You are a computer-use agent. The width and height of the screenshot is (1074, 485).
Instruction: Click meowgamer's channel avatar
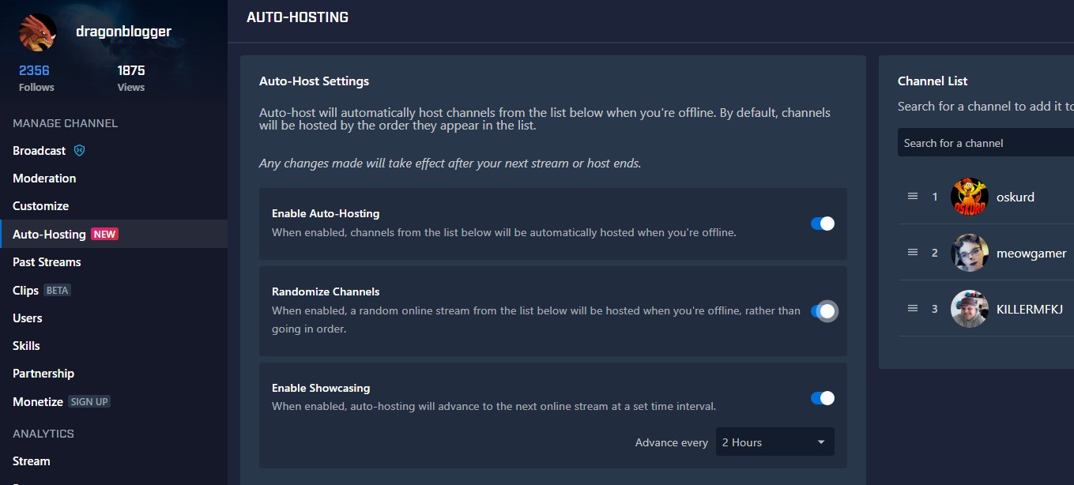pyautogui.click(x=969, y=253)
